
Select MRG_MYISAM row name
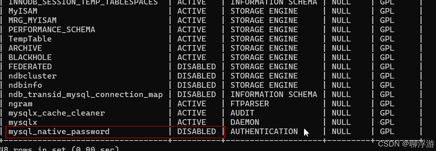33,21
